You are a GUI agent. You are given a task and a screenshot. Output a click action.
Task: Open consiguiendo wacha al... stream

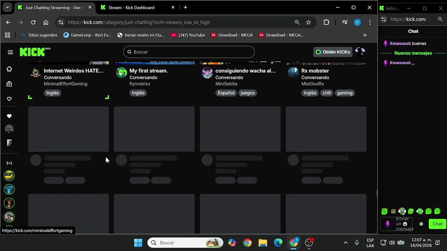tap(246, 71)
